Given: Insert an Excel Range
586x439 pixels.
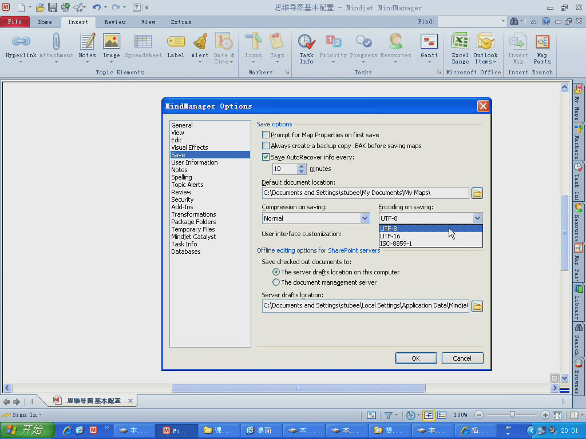Looking at the screenshot, I should tap(460, 49).
